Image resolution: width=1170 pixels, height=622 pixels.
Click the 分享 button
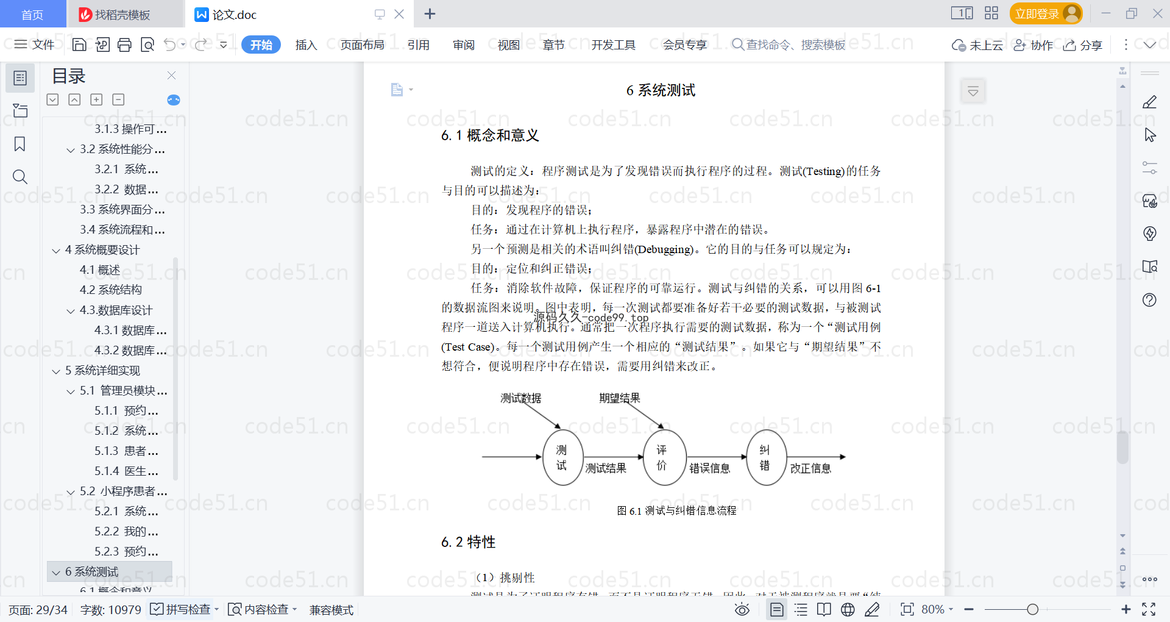(1083, 45)
